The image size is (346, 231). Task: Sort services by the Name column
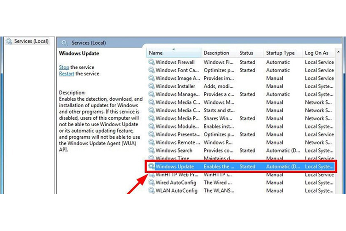173,53
